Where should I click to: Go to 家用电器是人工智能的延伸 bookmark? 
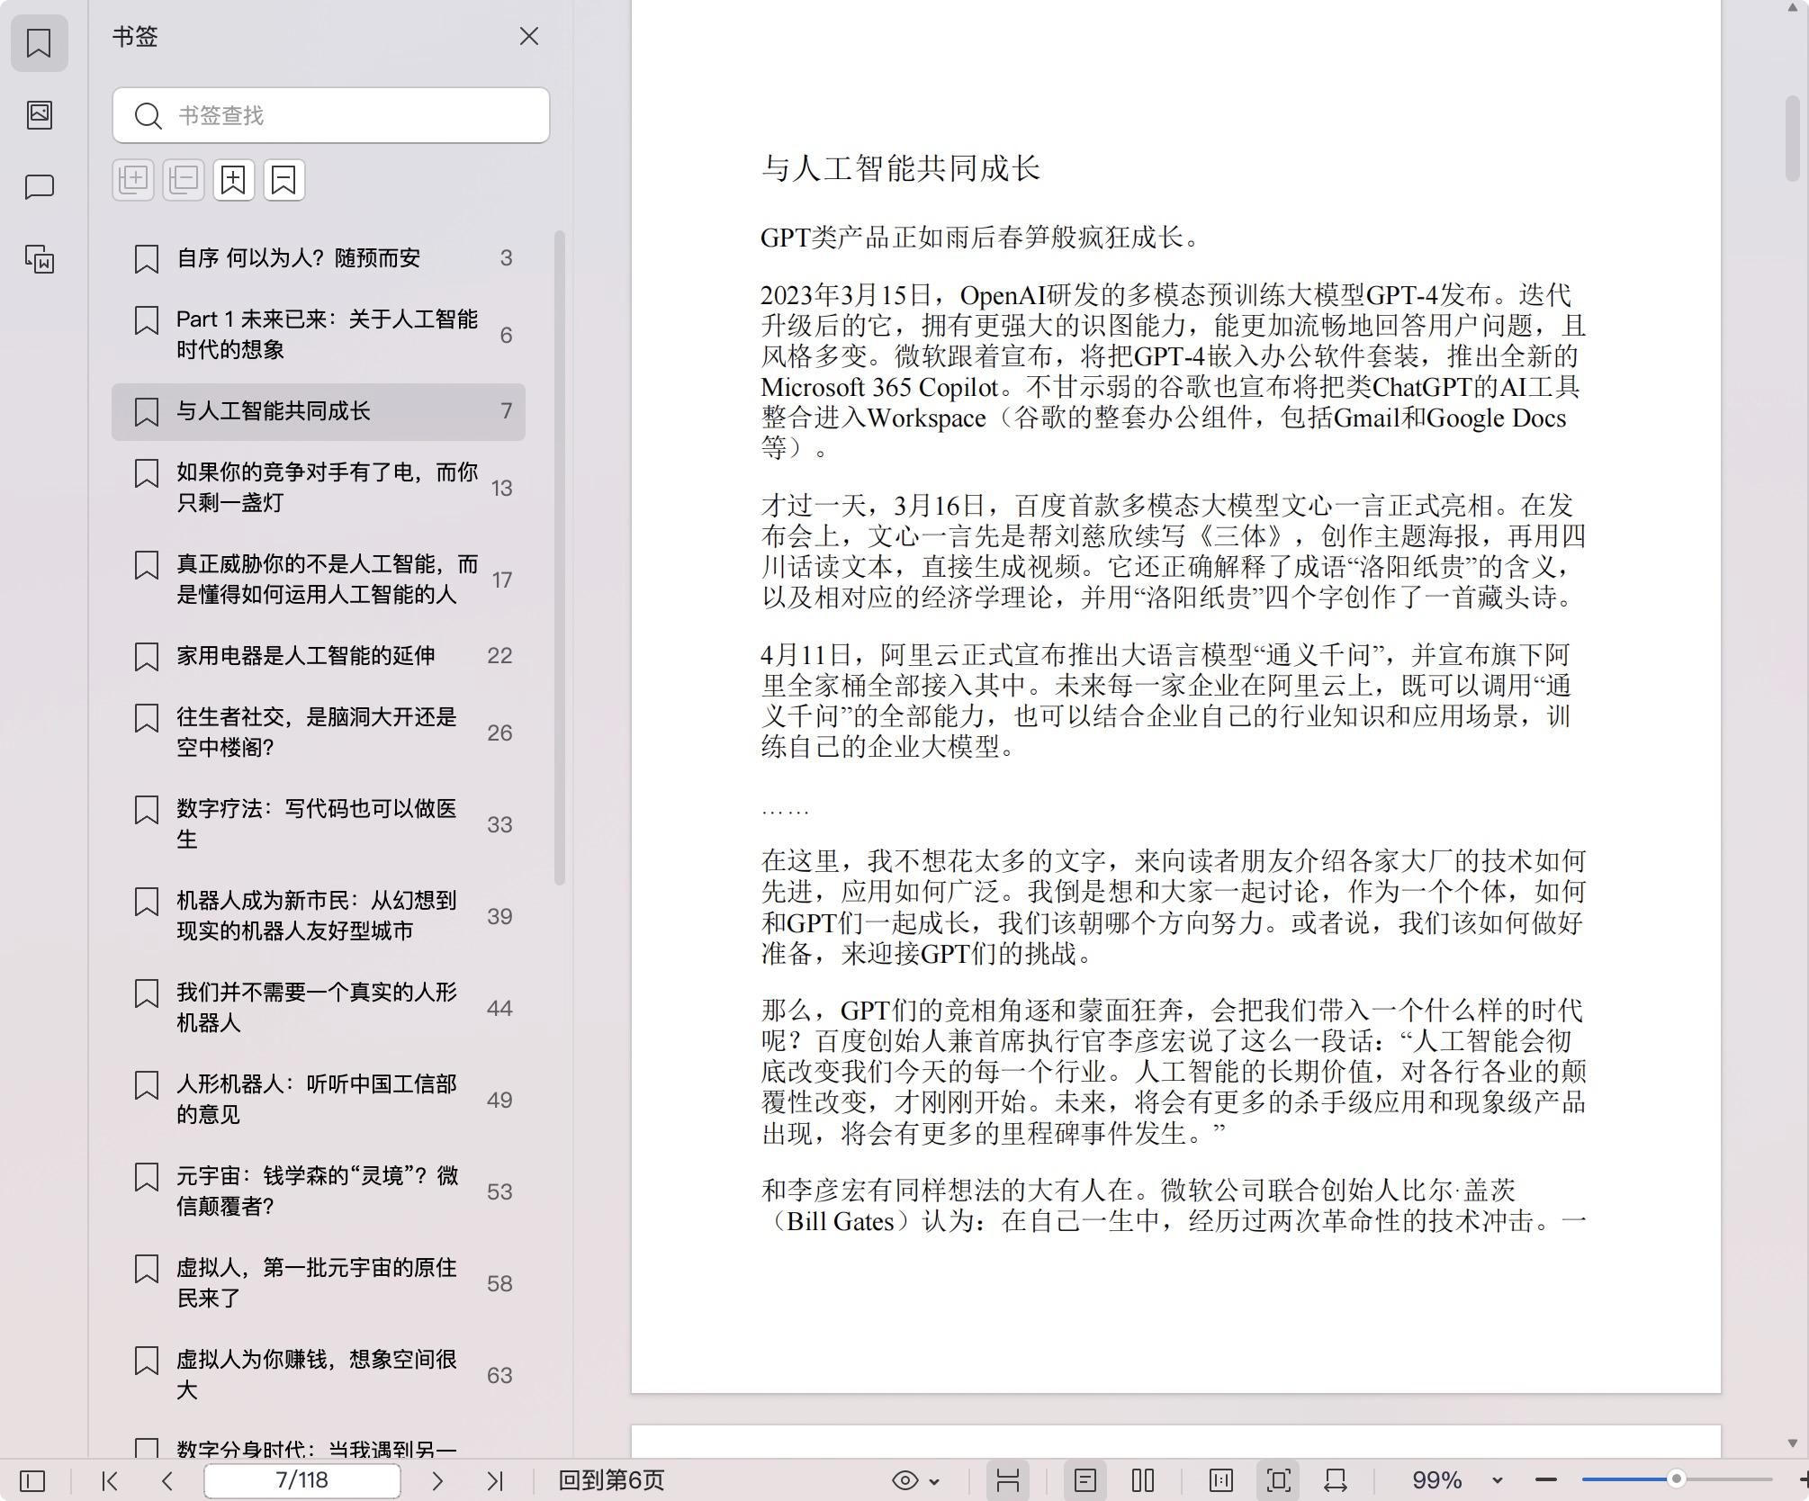[319, 656]
